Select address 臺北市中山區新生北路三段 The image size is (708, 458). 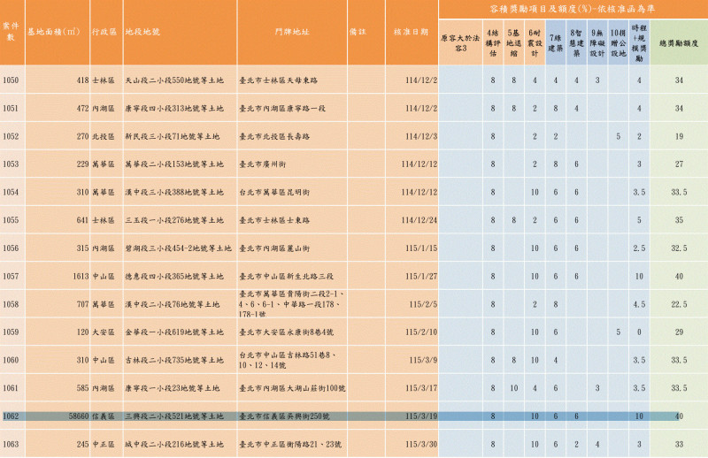tap(287, 276)
